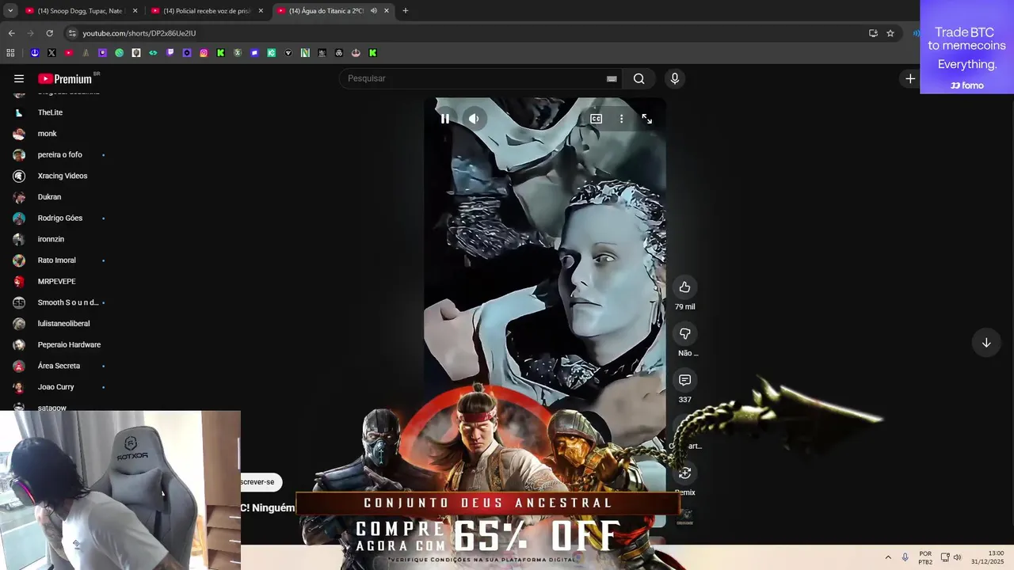Screen dimensions: 1014x570
Task: Submit search with magnifier button
Action: pos(639,78)
